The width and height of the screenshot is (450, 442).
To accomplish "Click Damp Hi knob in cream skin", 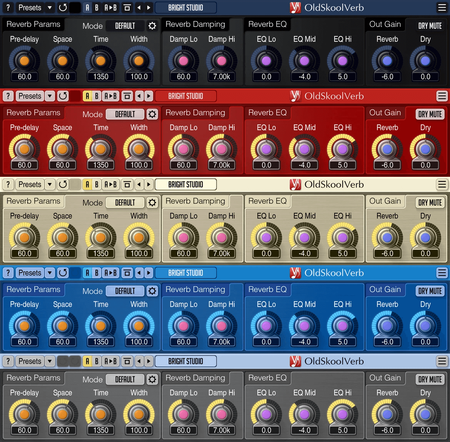I will [x=222, y=238].
